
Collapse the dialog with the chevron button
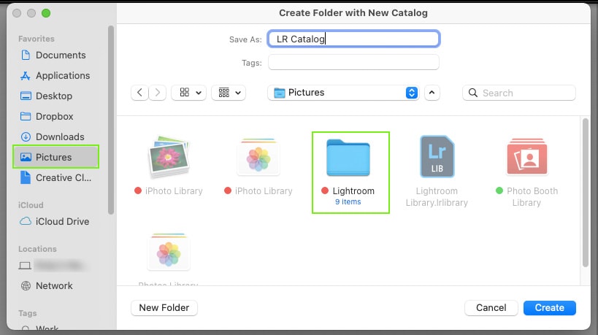[432, 93]
